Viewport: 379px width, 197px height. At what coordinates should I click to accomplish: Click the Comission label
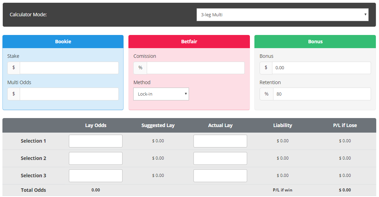(145, 56)
